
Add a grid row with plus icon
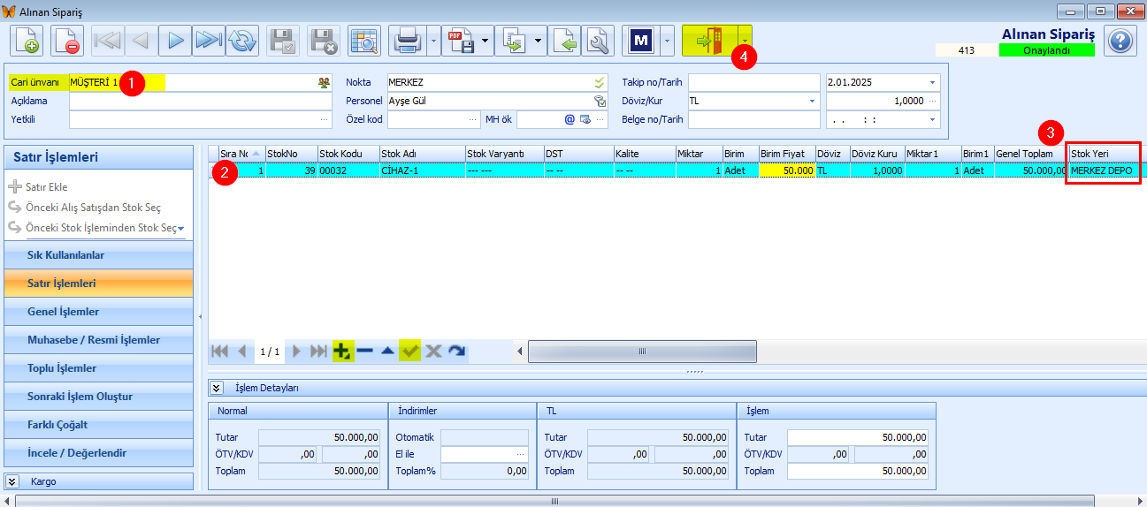(343, 351)
